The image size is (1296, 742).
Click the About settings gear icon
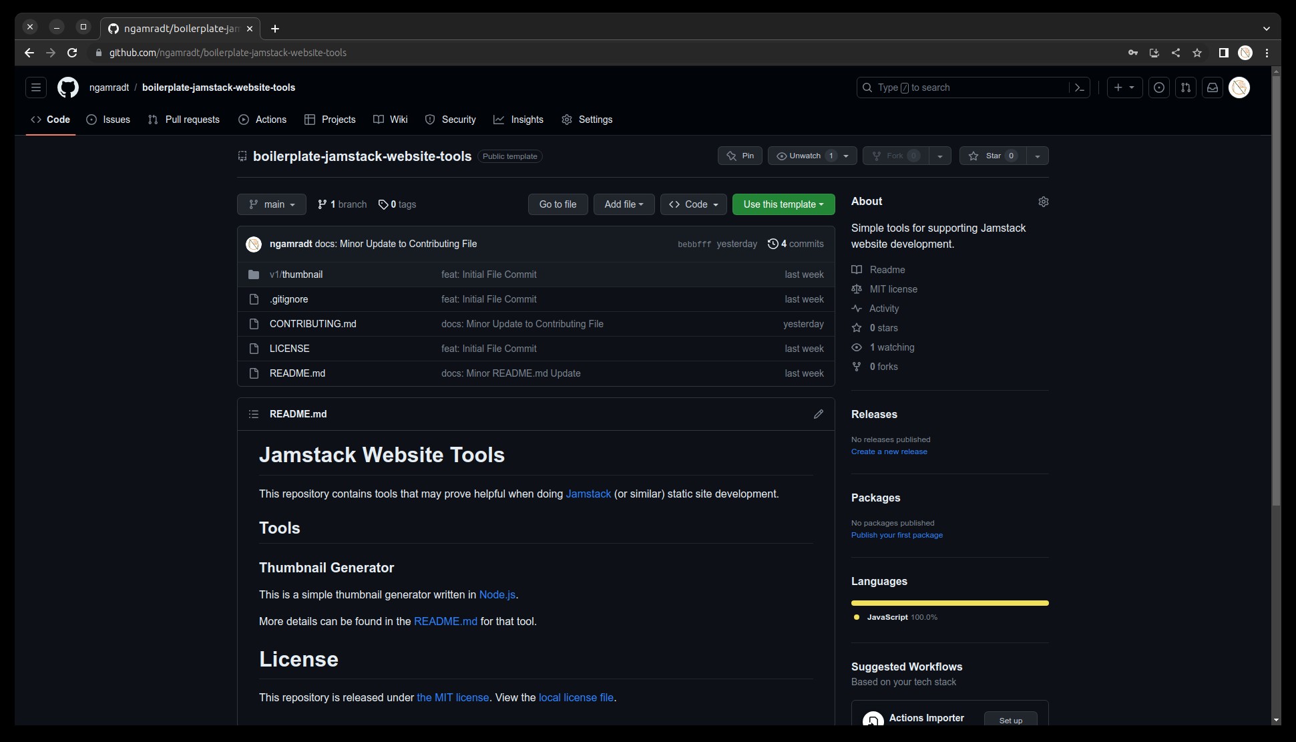coord(1044,202)
